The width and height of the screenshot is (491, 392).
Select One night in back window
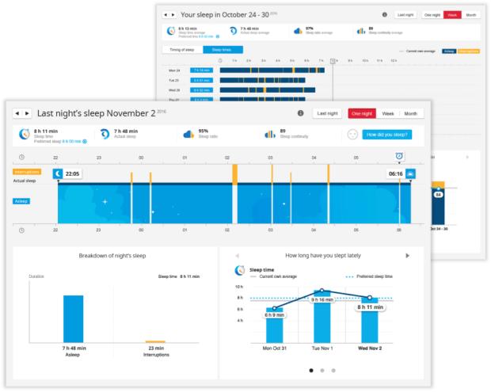coord(432,15)
